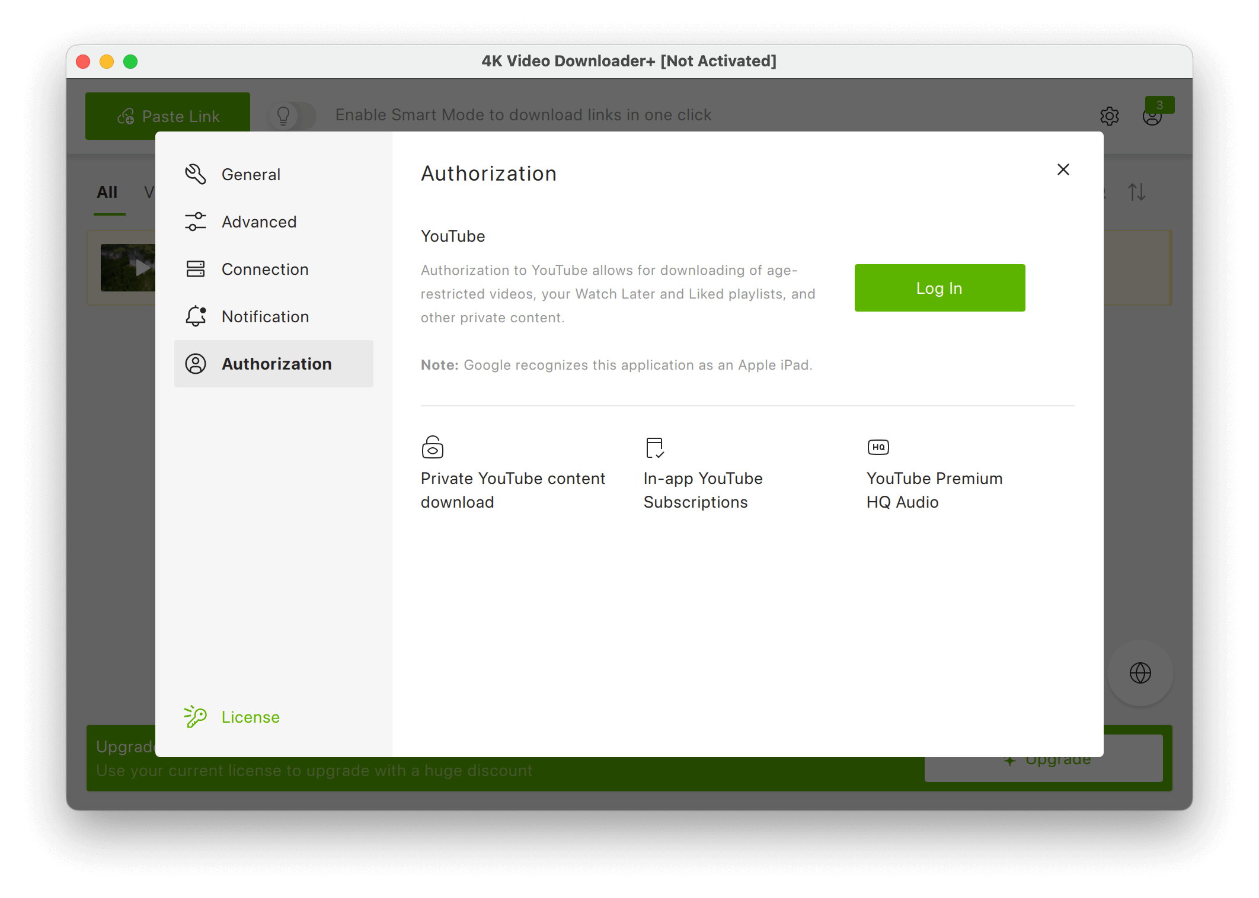Image resolution: width=1259 pixels, height=898 pixels.
Task: Toggle the Smart Mode switch
Action: click(292, 116)
